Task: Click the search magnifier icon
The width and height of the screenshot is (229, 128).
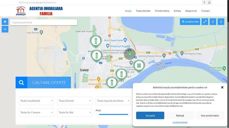Action: [x=21, y=83]
